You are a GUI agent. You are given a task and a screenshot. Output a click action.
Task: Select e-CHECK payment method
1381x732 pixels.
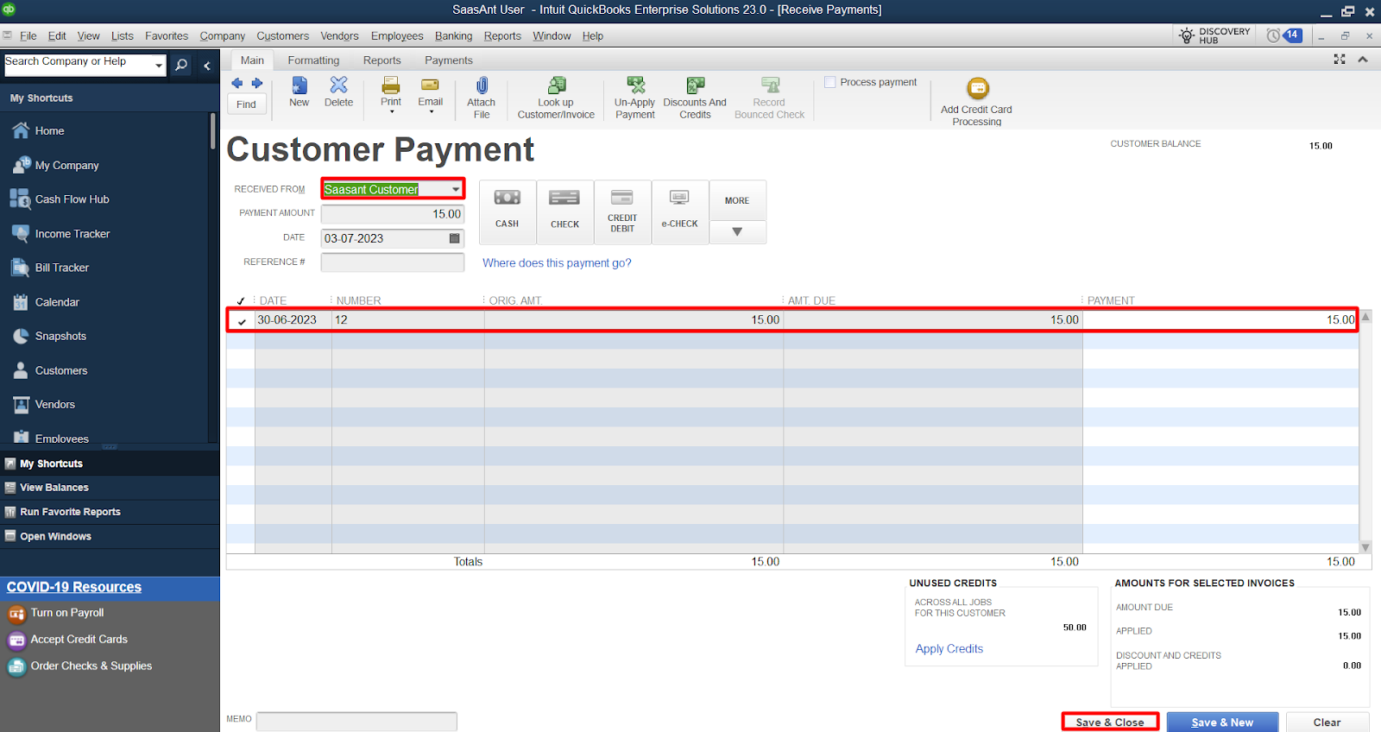[x=680, y=212]
